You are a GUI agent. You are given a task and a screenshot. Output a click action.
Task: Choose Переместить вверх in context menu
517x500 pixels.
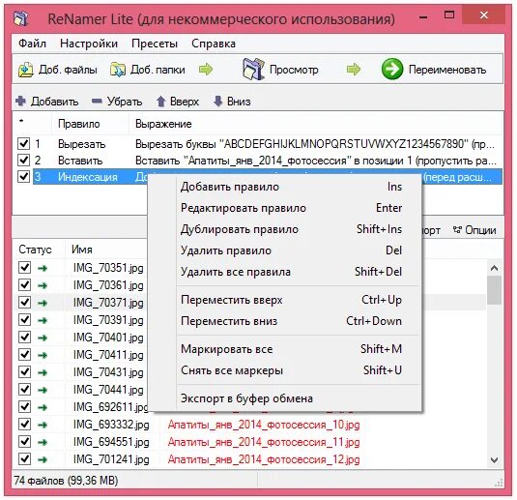pos(285,300)
